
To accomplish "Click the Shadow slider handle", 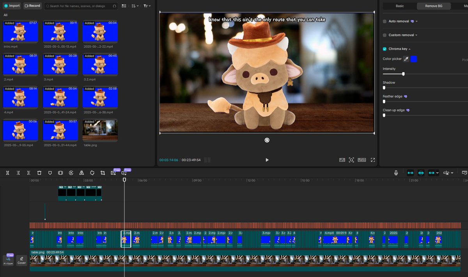I will tap(384, 88).
